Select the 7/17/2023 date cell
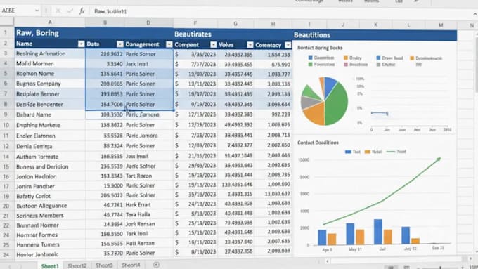This screenshot has width=478, height=269. click(x=195, y=65)
